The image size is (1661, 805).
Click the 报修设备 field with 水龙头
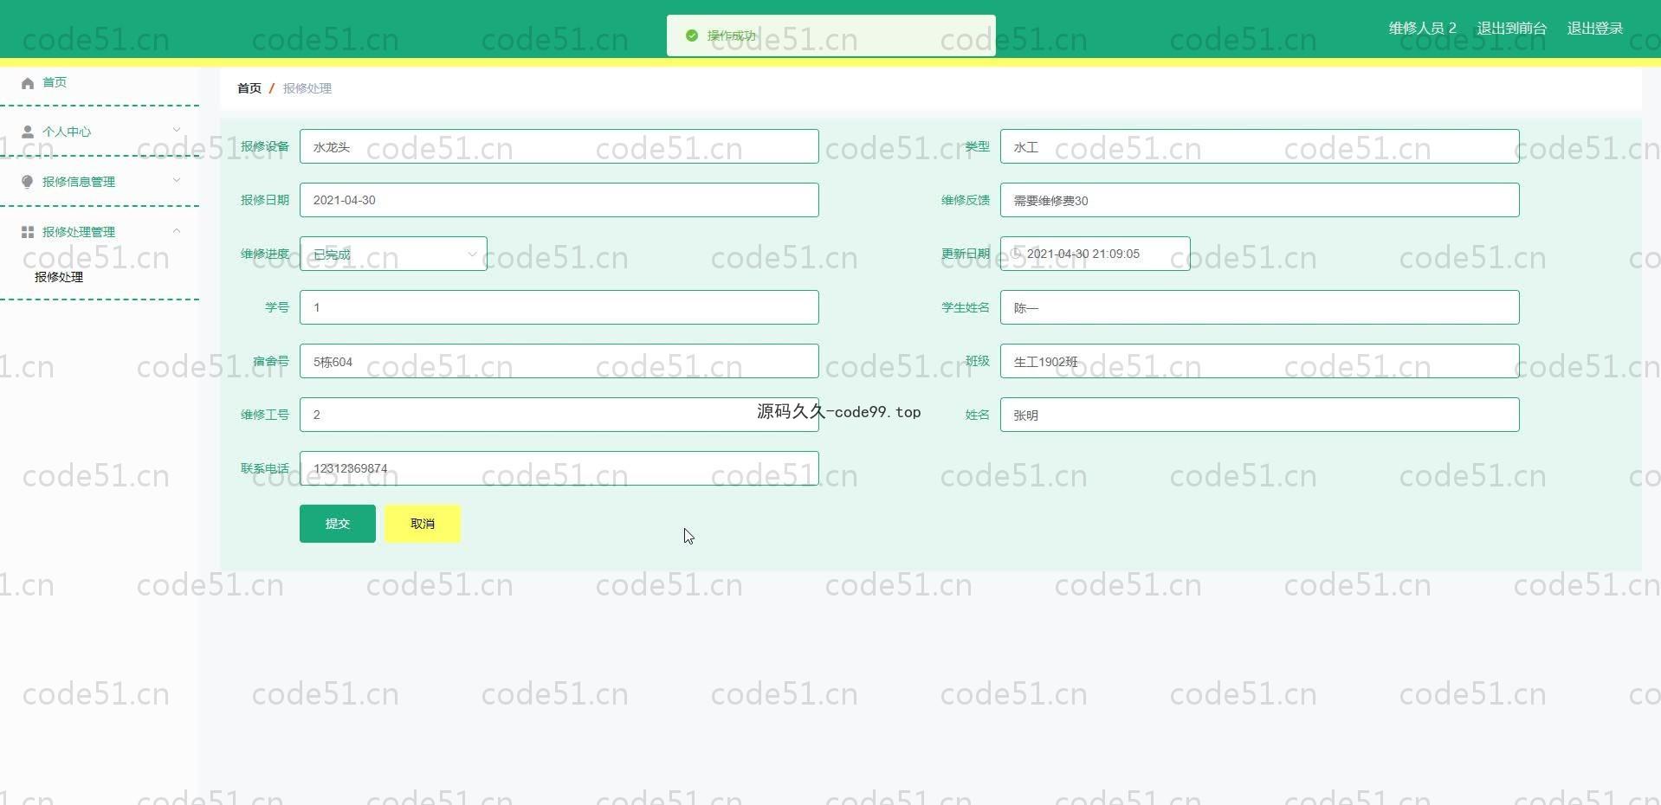point(559,146)
